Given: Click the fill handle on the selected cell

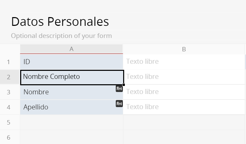Looking at the screenshot, I should coord(124,85).
